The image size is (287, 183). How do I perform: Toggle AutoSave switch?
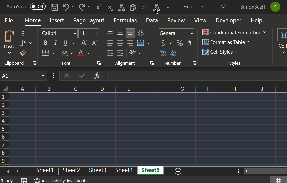coord(38,7)
